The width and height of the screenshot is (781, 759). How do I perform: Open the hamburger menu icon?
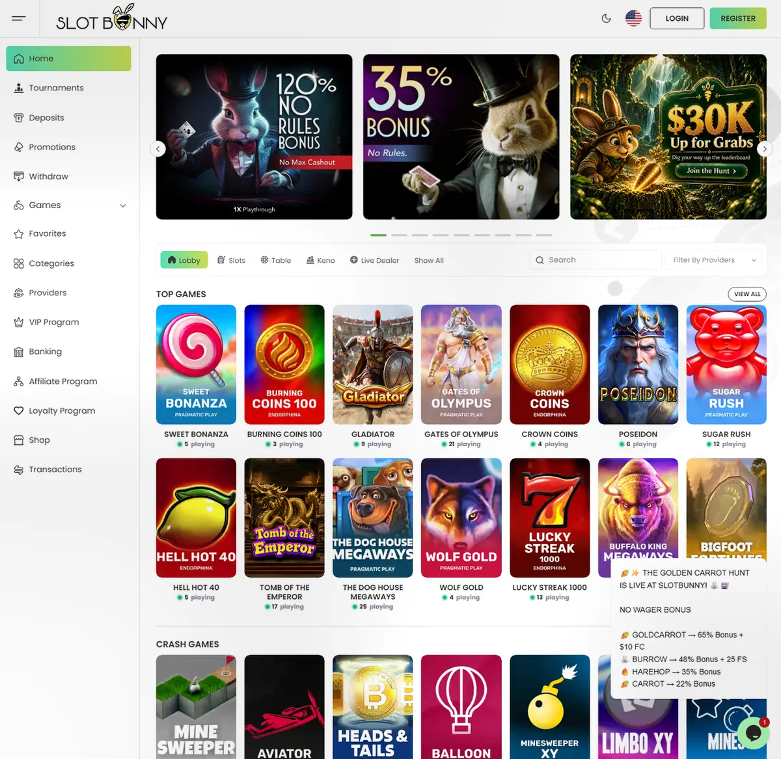pos(19,18)
